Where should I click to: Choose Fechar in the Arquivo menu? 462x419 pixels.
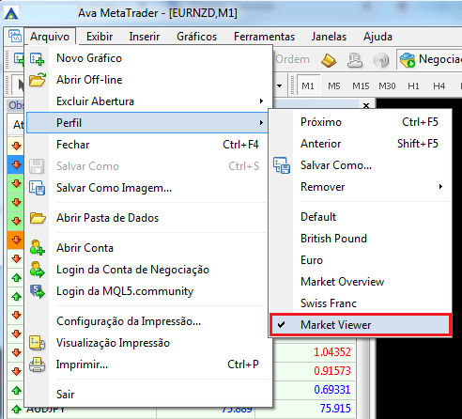coord(147,145)
